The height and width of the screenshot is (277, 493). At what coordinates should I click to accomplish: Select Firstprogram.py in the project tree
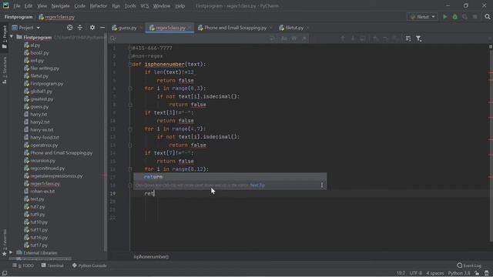click(46, 84)
